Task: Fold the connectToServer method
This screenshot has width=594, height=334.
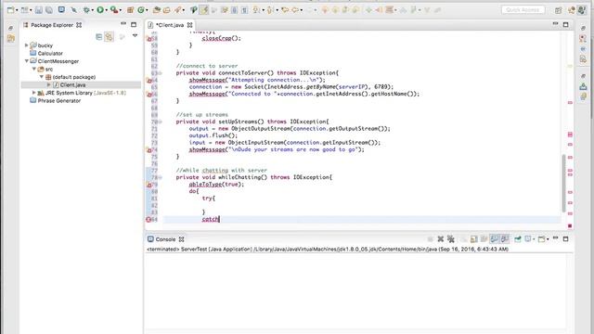Action: (x=161, y=73)
